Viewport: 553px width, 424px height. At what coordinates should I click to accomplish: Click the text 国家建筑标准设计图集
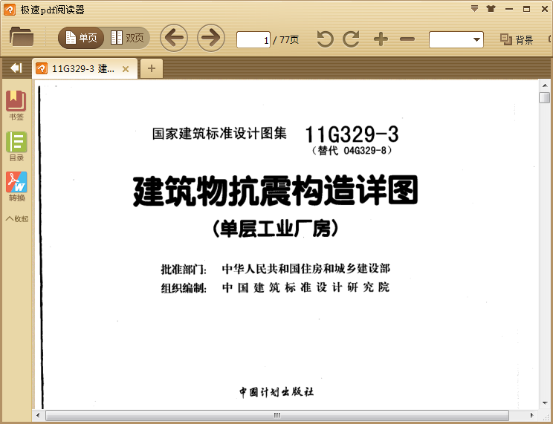pyautogui.click(x=219, y=134)
